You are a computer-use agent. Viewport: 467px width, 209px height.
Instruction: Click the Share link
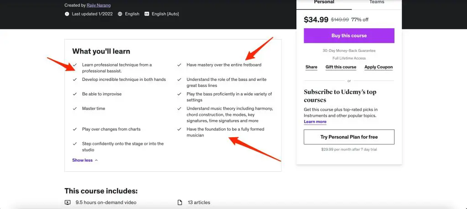[311, 67]
